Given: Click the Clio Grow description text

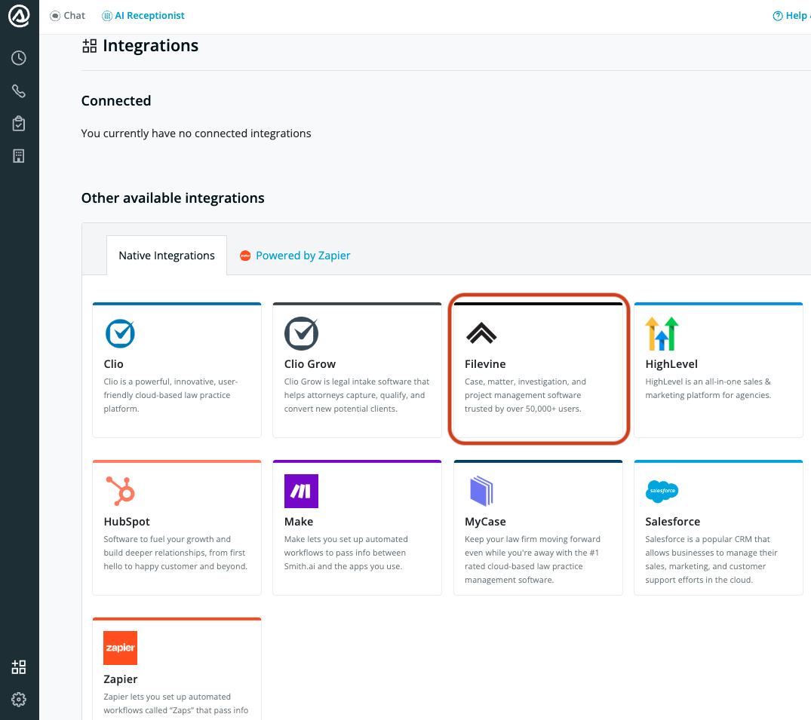Looking at the screenshot, I should [357, 395].
